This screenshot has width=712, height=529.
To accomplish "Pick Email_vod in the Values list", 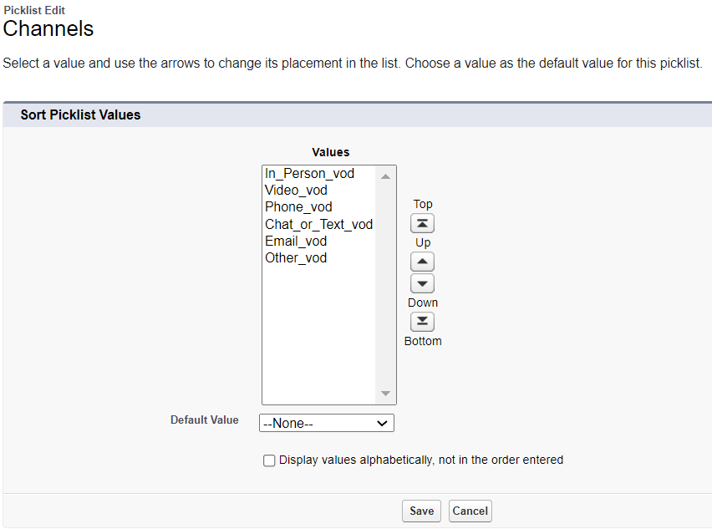I will pyautogui.click(x=296, y=241).
